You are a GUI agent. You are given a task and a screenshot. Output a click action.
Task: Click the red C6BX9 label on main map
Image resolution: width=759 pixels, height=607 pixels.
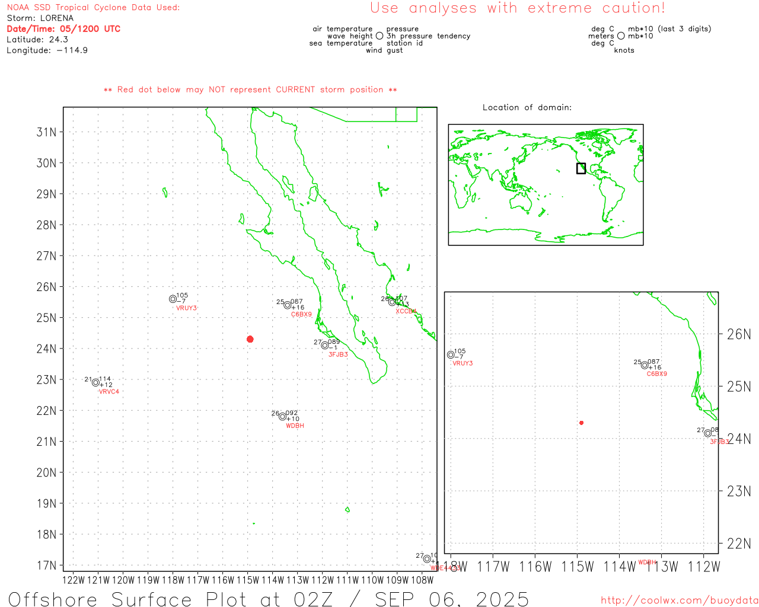point(301,314)
